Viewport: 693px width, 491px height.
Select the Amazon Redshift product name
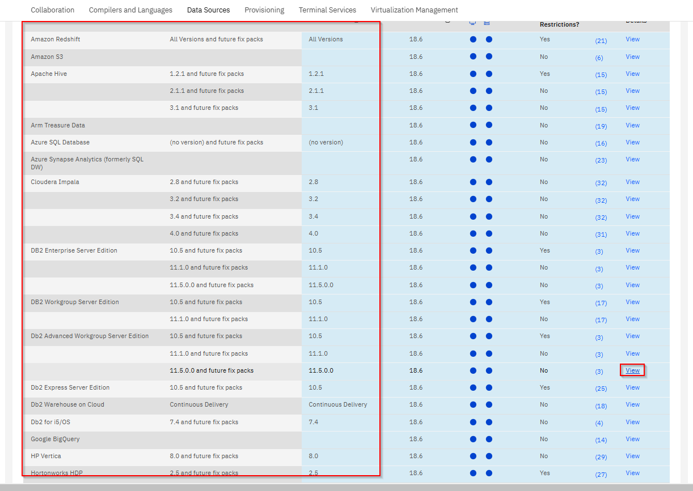pyautogui.click(x=56, y=39)
